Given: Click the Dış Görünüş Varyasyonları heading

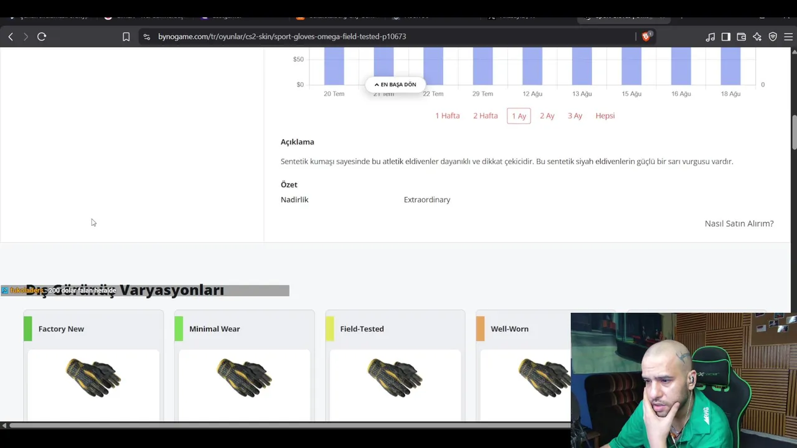Looking at the screenshot, I should [x=125, y=290].
